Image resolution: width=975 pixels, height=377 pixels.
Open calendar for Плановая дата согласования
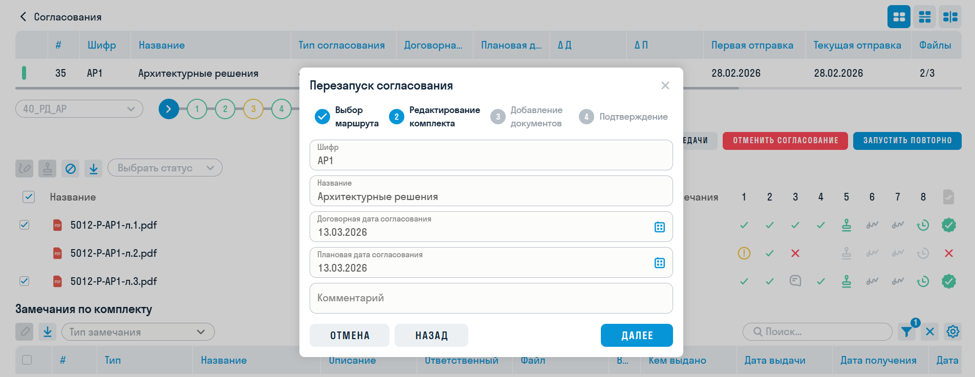[x=659, y=263]
